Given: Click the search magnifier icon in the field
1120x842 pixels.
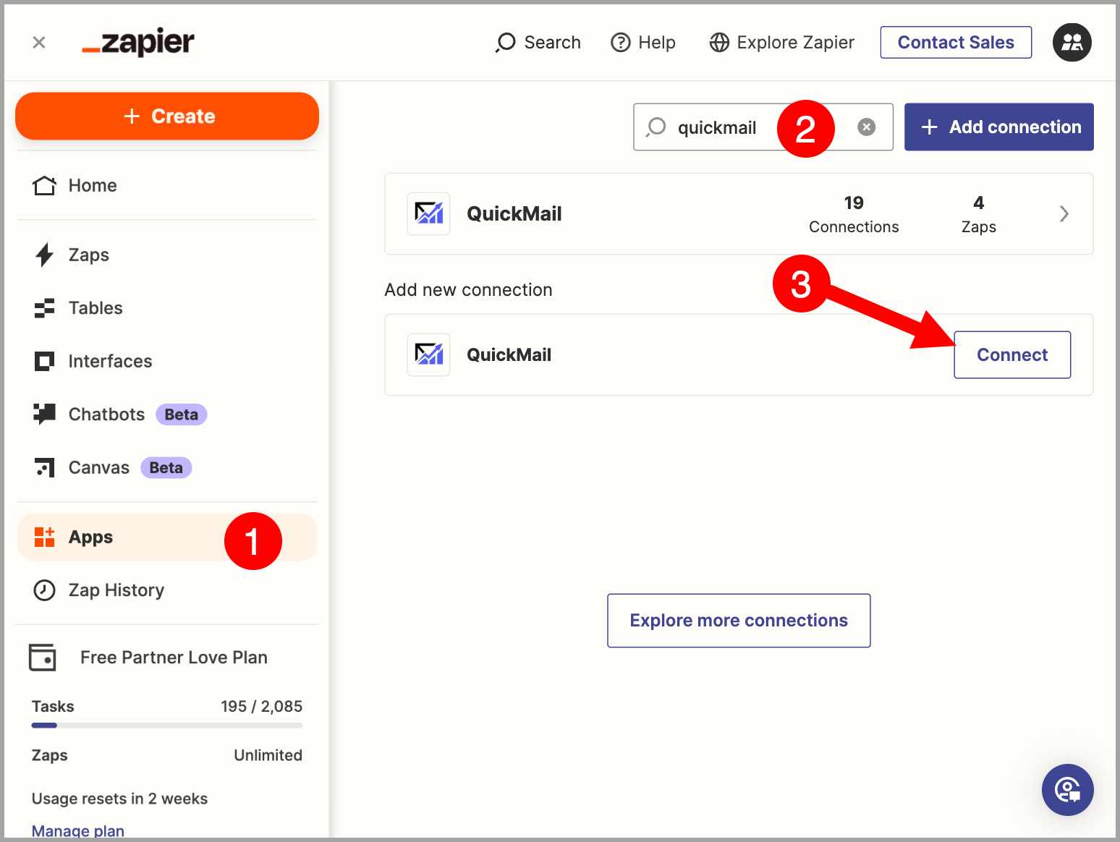Looking at the screenshot, I should tap(656, 127).
